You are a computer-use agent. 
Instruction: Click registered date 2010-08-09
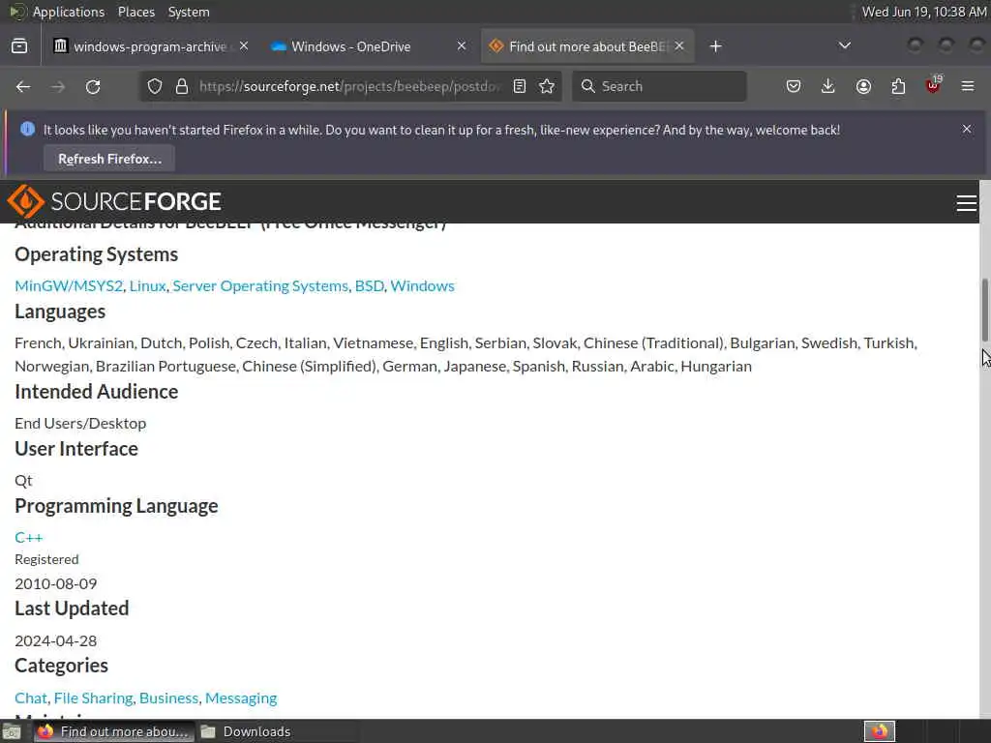pyautogui.click(x=55, y=583)
